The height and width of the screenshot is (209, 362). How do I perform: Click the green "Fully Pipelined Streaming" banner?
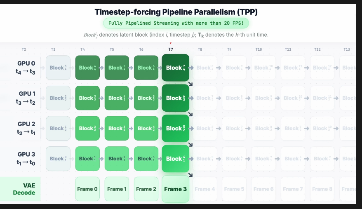pos(176,23)
